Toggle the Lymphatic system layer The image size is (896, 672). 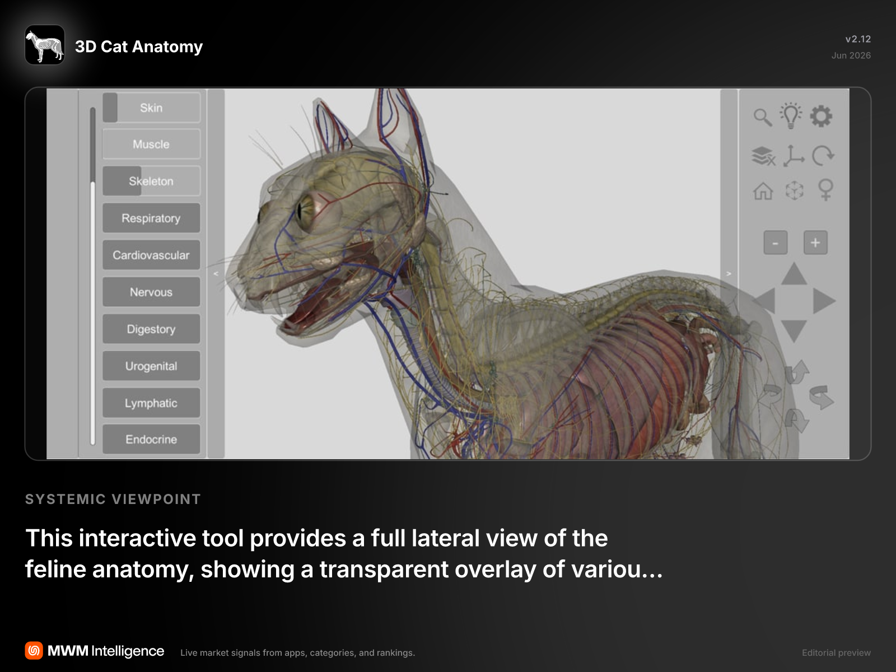tap(151, 403)
